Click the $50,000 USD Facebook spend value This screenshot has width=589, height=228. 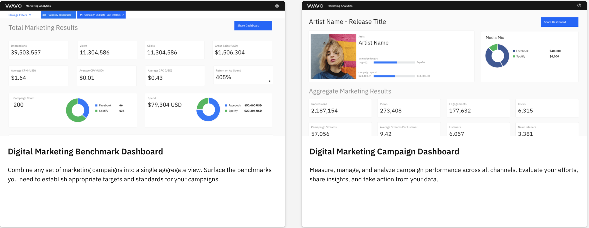[x=253, y=105]
